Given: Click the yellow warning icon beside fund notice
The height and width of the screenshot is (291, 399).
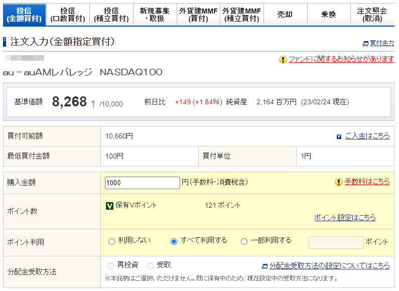Looking at the screenshot, I should pos(283,60).
